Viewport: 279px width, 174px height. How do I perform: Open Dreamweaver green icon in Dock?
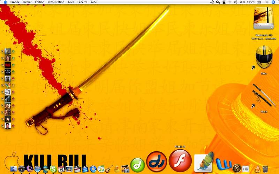(137, 165)
